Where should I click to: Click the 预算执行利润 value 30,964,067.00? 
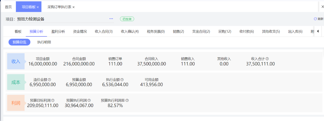coord(79,106)
